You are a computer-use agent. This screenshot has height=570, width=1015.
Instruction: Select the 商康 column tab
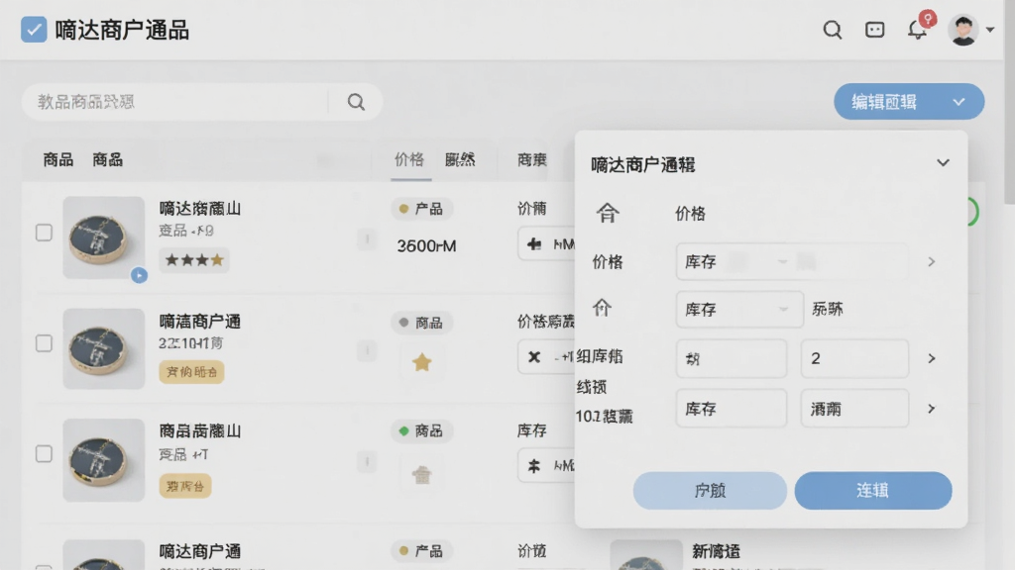click(x=532, y=159)
